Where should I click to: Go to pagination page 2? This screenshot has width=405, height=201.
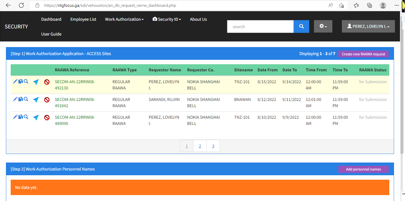coord(200,146)
